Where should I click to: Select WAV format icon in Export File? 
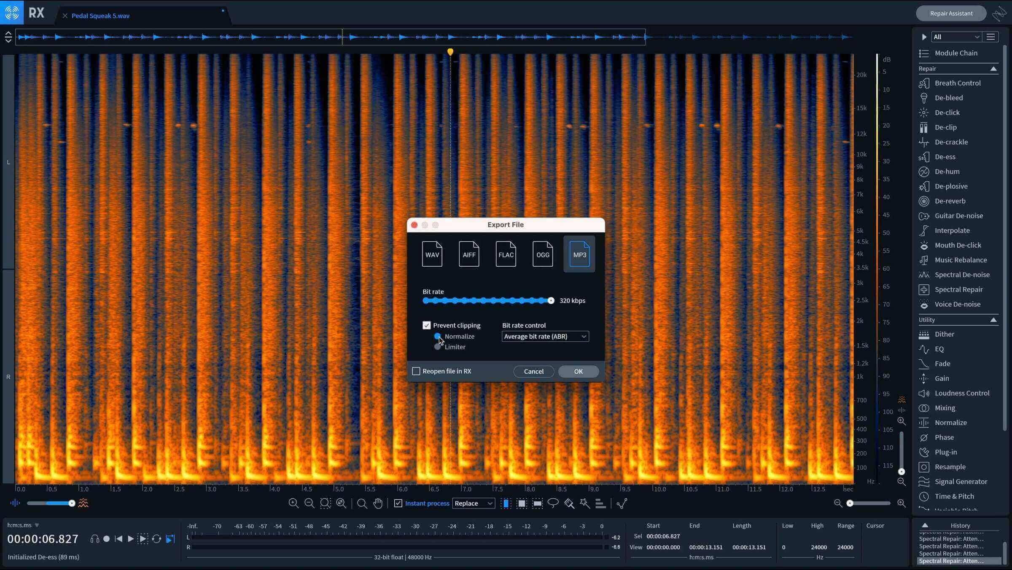[432, 254]
